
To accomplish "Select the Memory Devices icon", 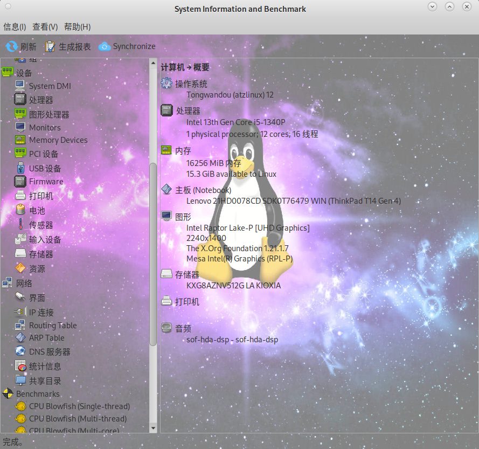I will [20, 140].
